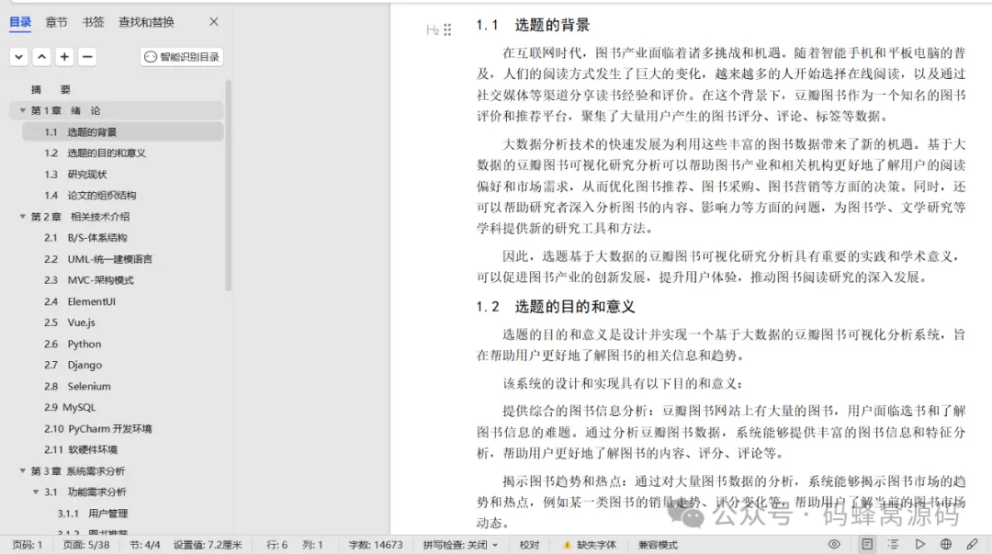Click 校对 in status bar
Screen dimensions: 992x554
pyautogui.click(x=530, y=545)
